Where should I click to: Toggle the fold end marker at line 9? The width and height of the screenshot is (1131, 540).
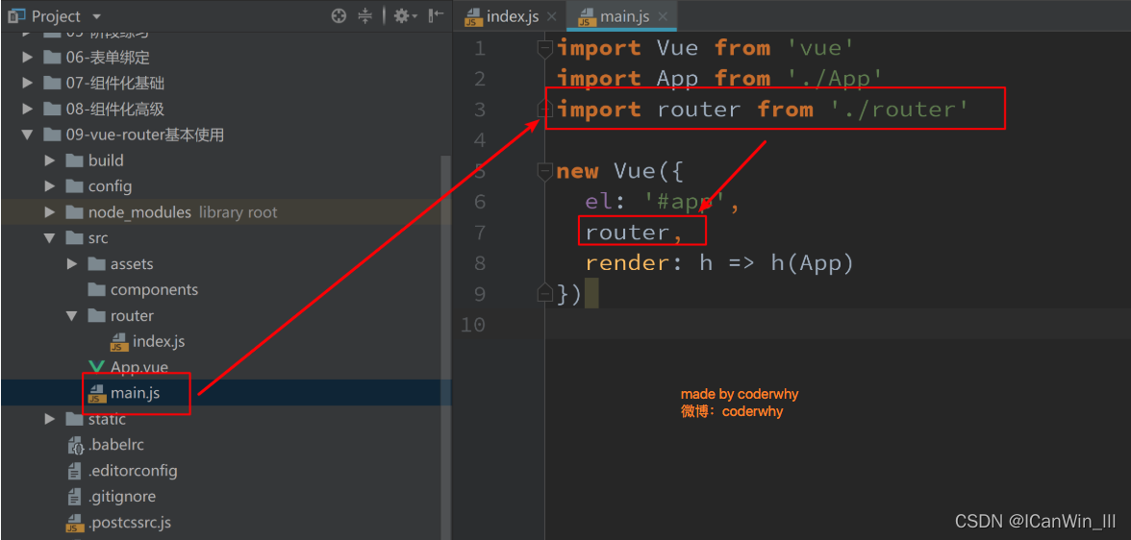tap(545, 293)
